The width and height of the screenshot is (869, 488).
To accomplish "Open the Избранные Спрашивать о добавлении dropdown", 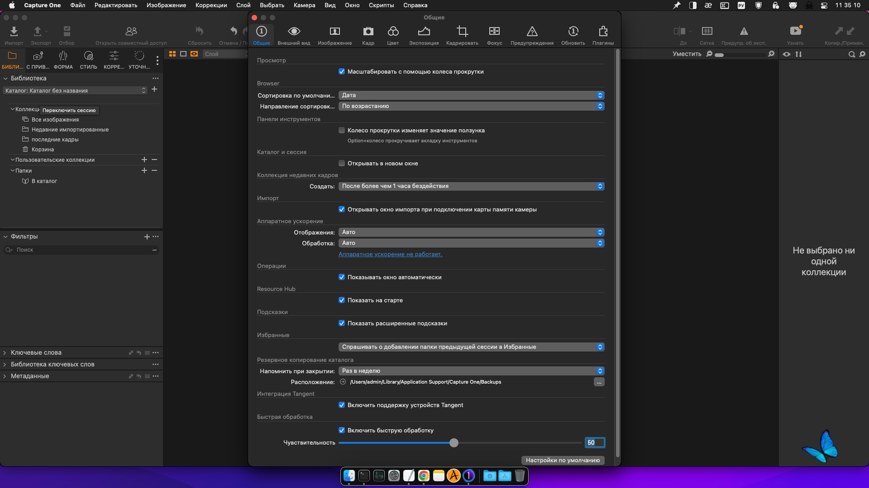I will tap(471, 347).
